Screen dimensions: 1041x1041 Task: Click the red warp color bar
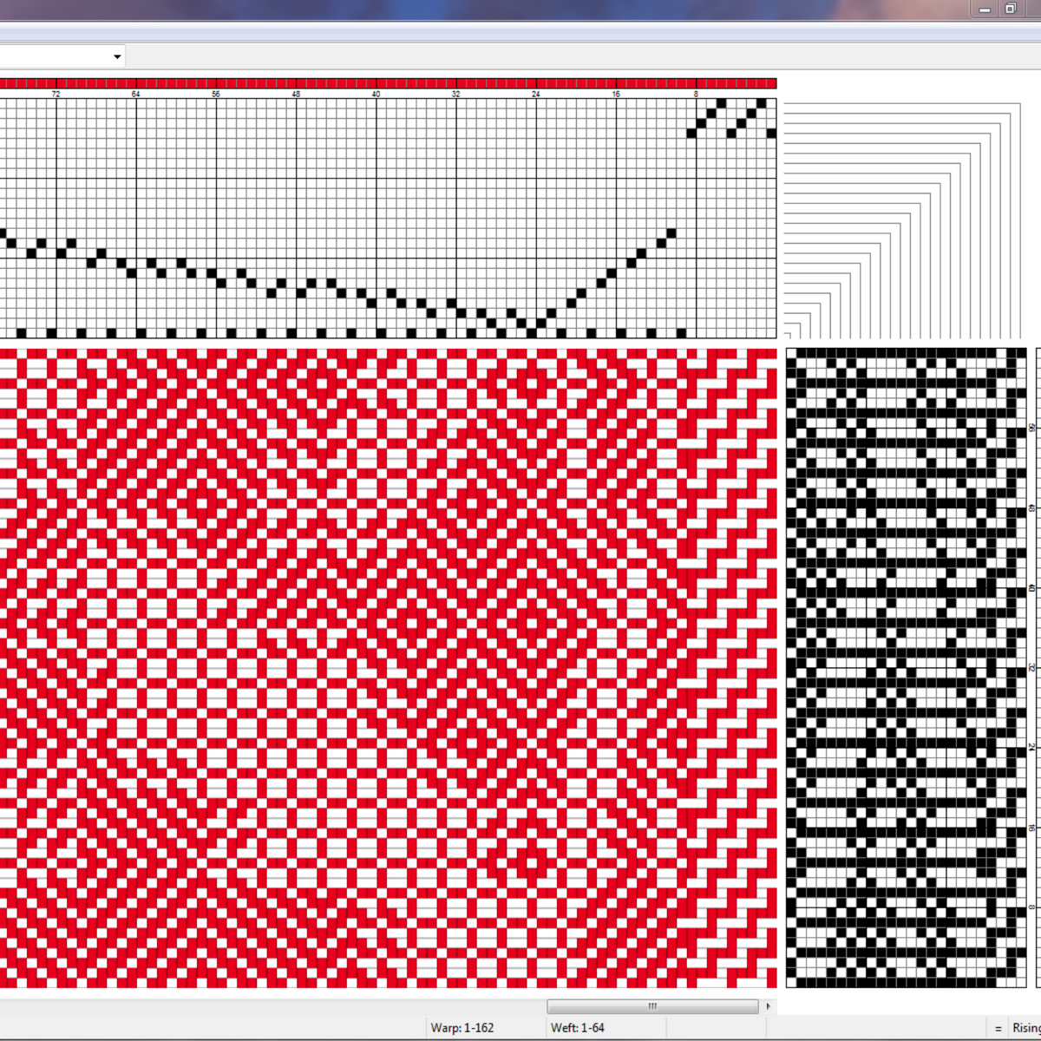(x=388, y=83)
